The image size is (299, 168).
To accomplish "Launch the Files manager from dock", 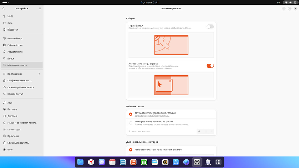I will 80,162.
